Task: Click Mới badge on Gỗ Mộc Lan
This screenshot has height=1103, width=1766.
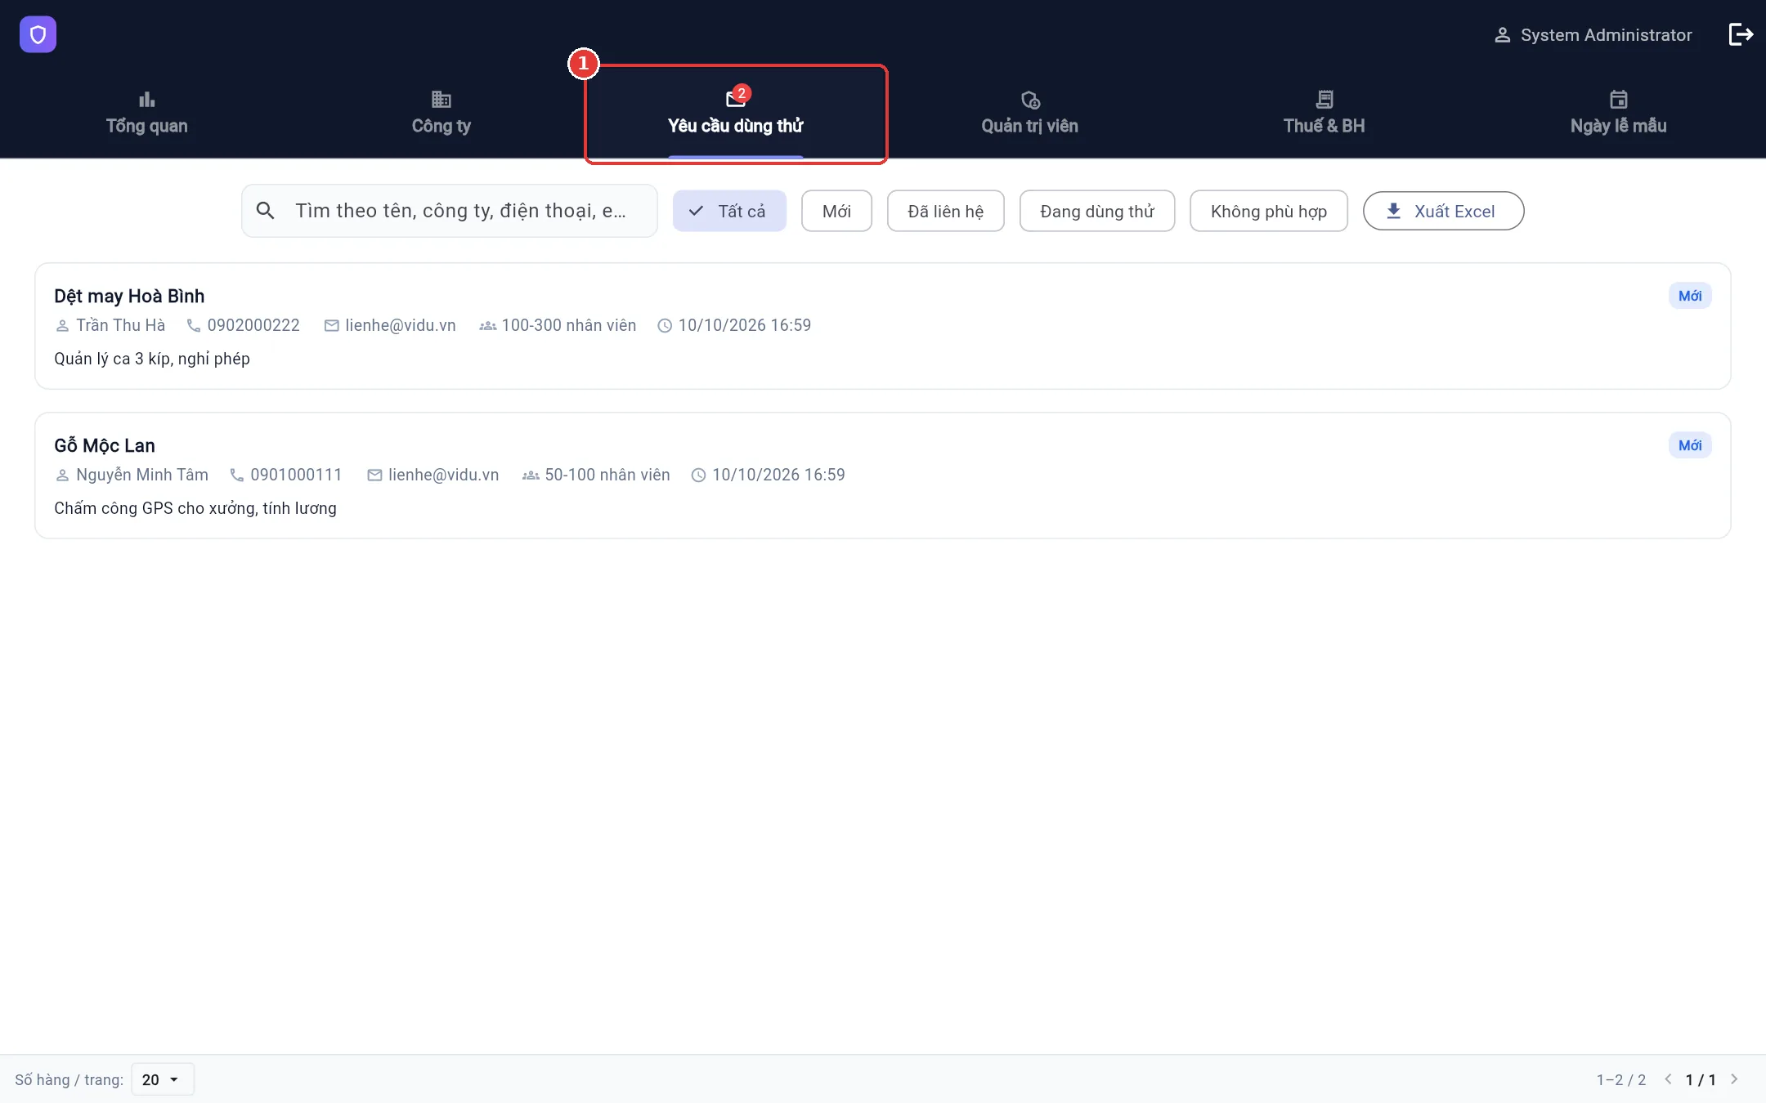Action: pyautogui.click(x=1690, y=445)
